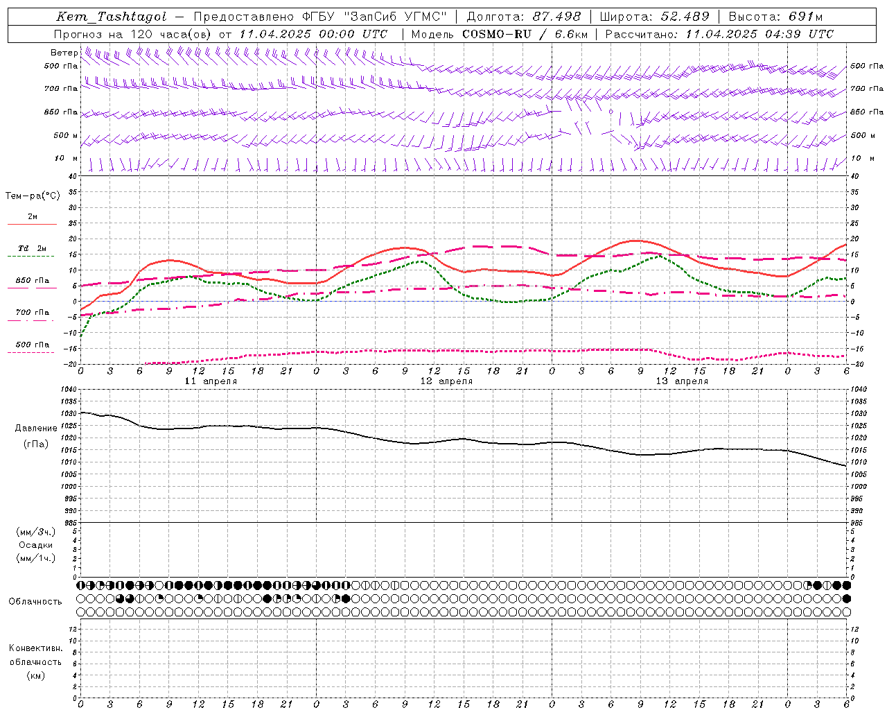The width and height of the screenshot is (887, 710).
Task: Click the Конвективн. convective cloud label
Action: 35,648
